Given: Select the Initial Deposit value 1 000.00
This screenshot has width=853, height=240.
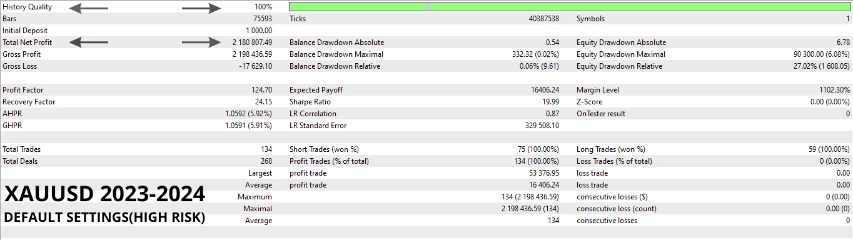Looking at the screenshot, I should [259, 31].
